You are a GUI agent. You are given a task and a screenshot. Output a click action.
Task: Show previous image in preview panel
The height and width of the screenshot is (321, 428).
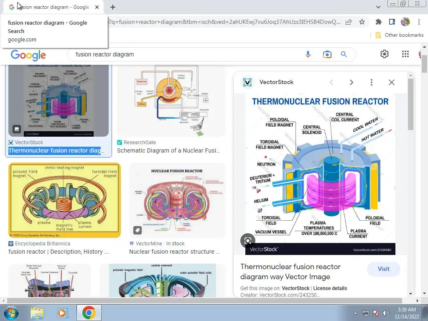331,82
